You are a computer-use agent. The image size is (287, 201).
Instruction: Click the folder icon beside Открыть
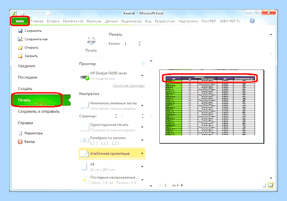[x=20, y=48]
